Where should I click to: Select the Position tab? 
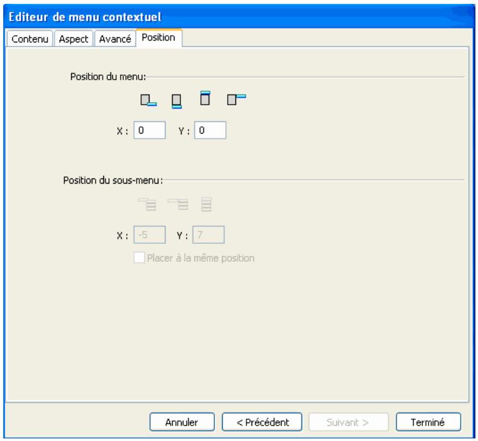[159, 38]
